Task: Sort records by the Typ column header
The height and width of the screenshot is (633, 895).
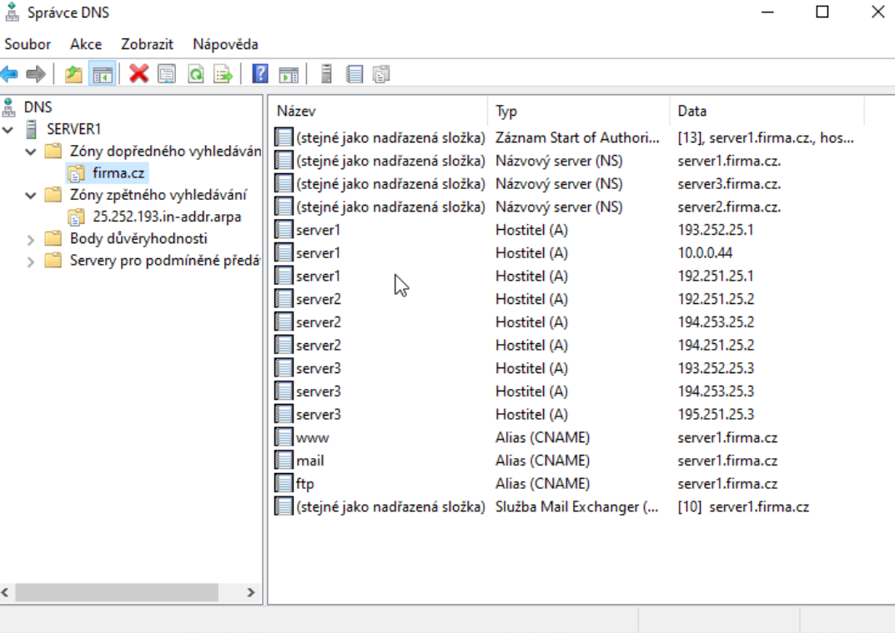Action: tap(578, 111)
